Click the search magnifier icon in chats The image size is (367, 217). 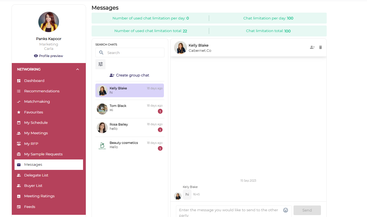click(101, 53)
